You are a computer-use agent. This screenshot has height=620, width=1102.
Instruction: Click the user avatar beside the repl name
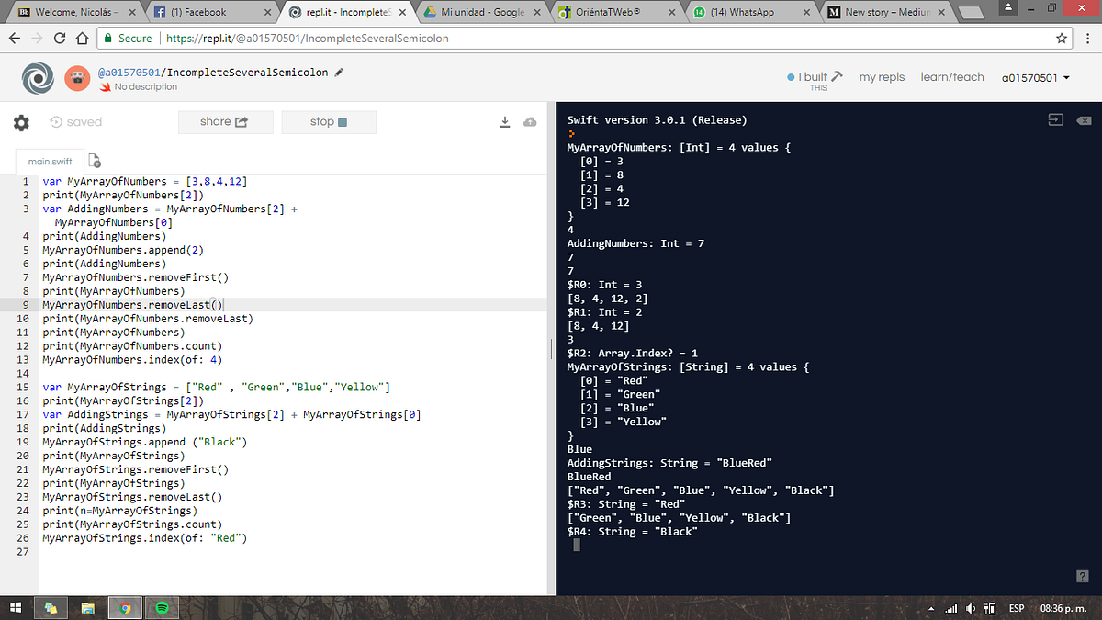[77, 77]
